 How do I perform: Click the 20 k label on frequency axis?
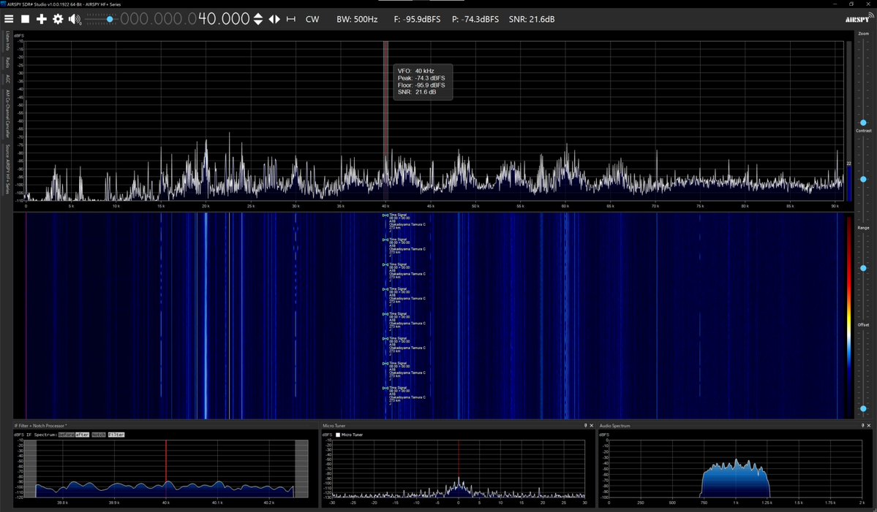[206, 206]
